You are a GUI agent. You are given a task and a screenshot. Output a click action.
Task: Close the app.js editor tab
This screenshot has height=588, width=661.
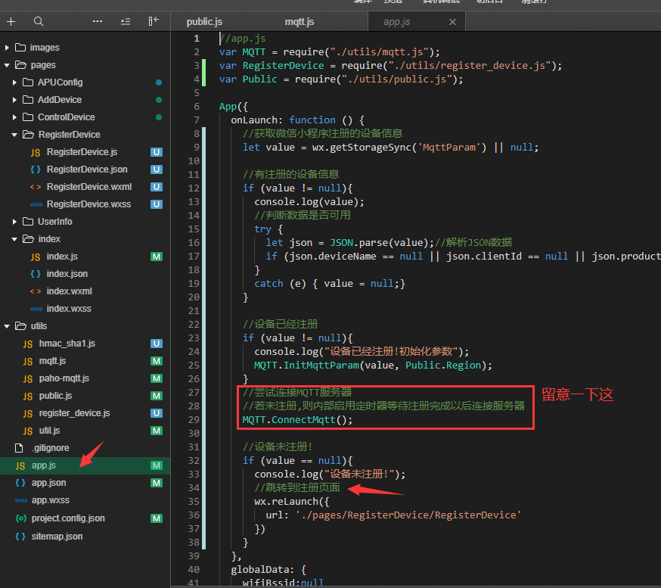click(452, 22)
